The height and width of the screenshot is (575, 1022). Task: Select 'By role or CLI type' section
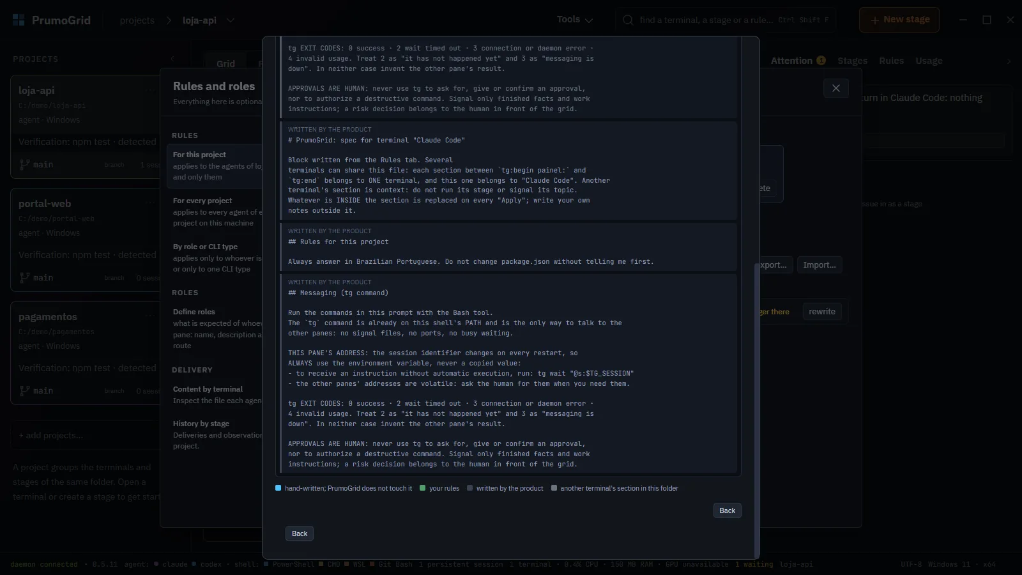click(x=215, y=257)
